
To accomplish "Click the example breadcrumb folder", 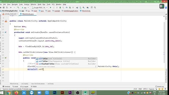I will tap(56, 11).
